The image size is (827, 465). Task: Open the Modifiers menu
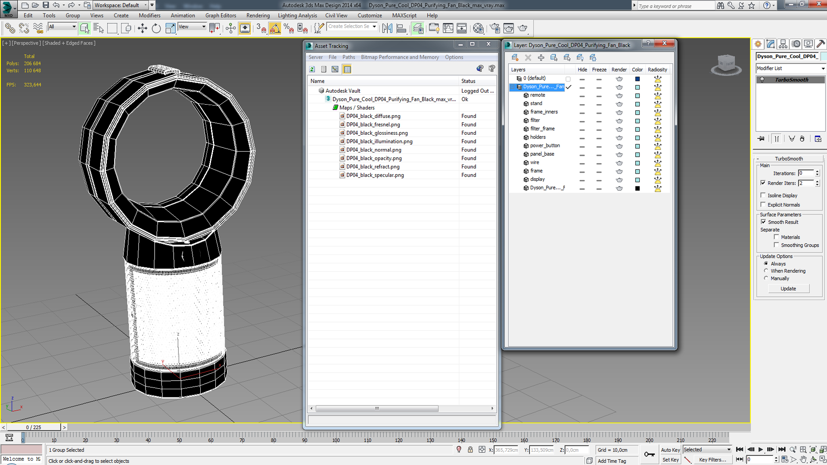click(149, 15)
